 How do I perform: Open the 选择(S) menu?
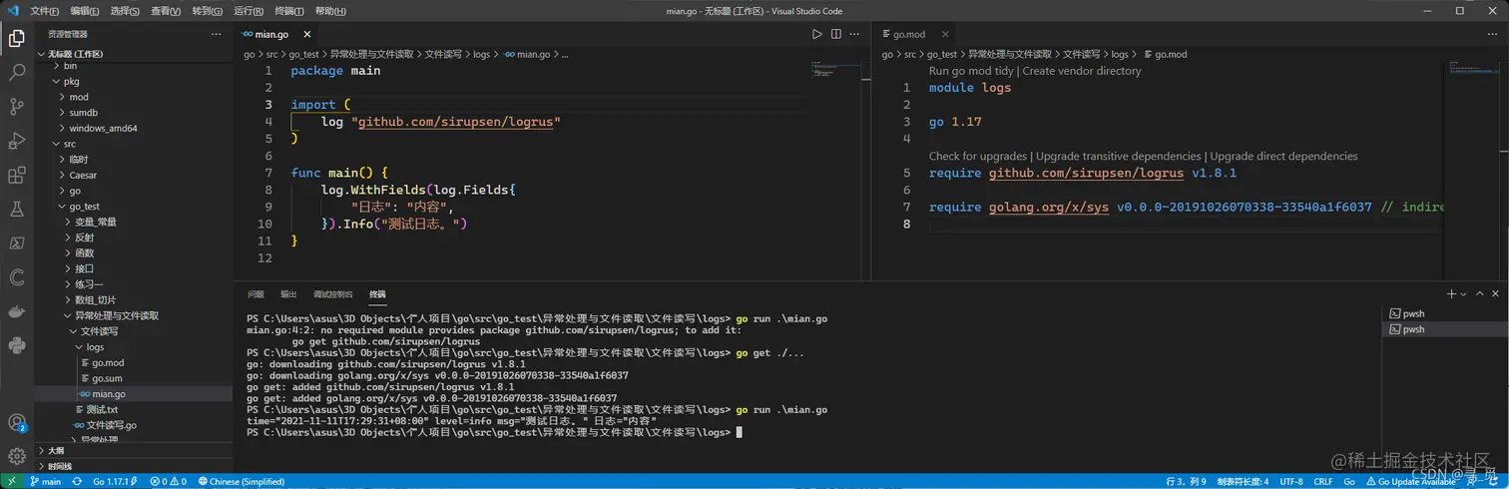click(x=125, y=11)
